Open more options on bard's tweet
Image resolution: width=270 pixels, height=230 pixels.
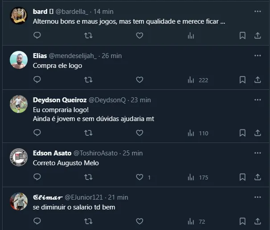(258, 11)
